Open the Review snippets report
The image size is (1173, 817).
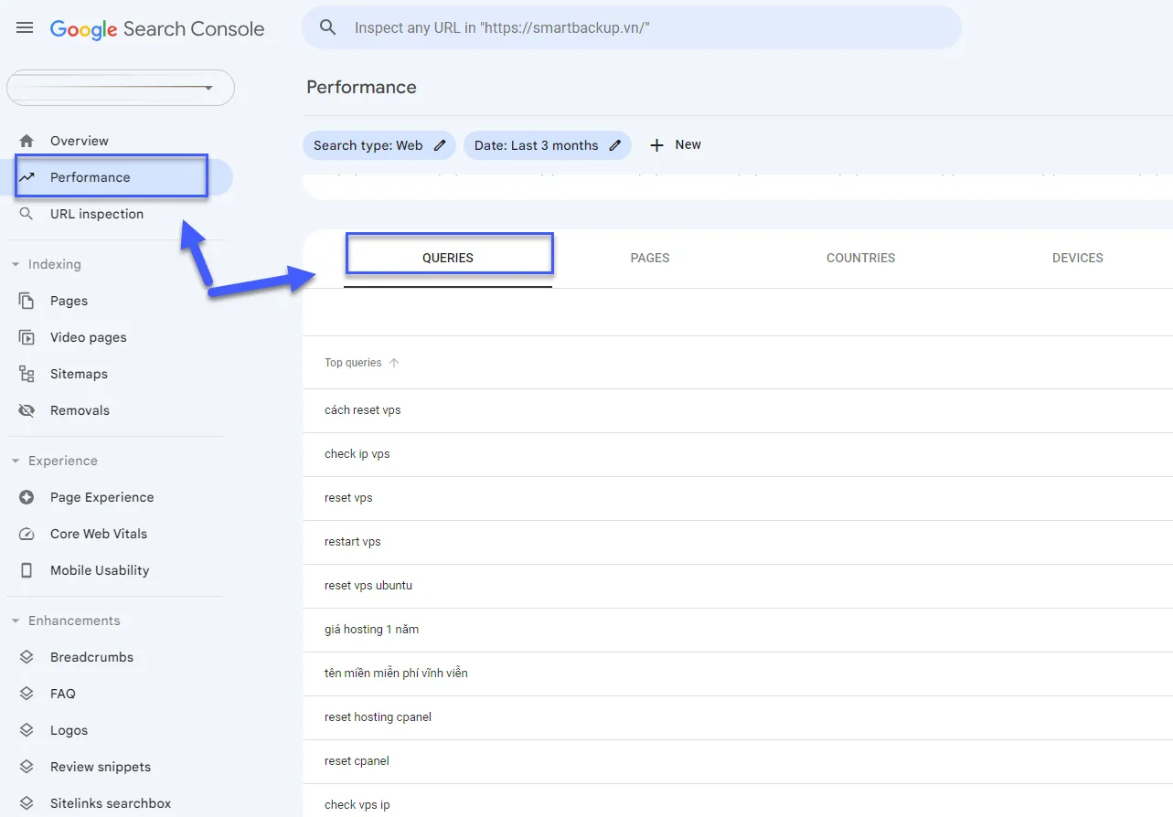pos(101,766)
